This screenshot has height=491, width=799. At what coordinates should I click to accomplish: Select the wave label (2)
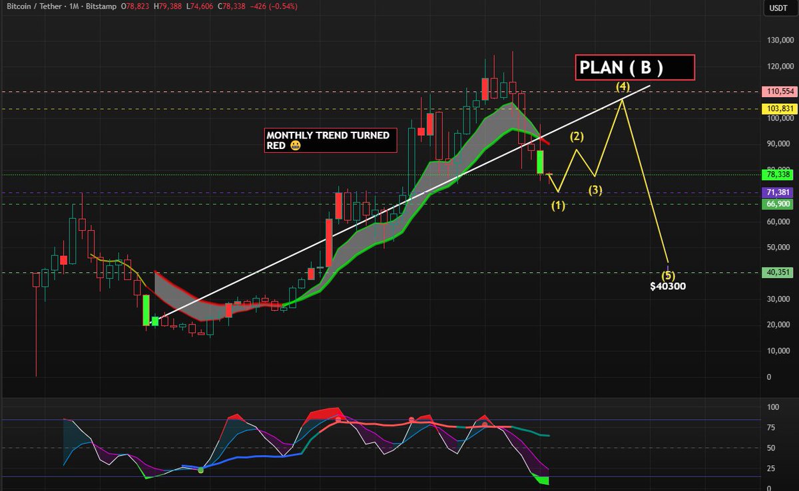pos(577,137)
